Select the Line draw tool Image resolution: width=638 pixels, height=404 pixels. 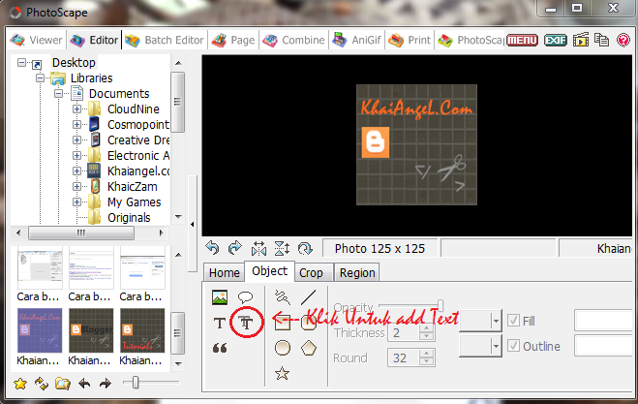coord(309,297)
